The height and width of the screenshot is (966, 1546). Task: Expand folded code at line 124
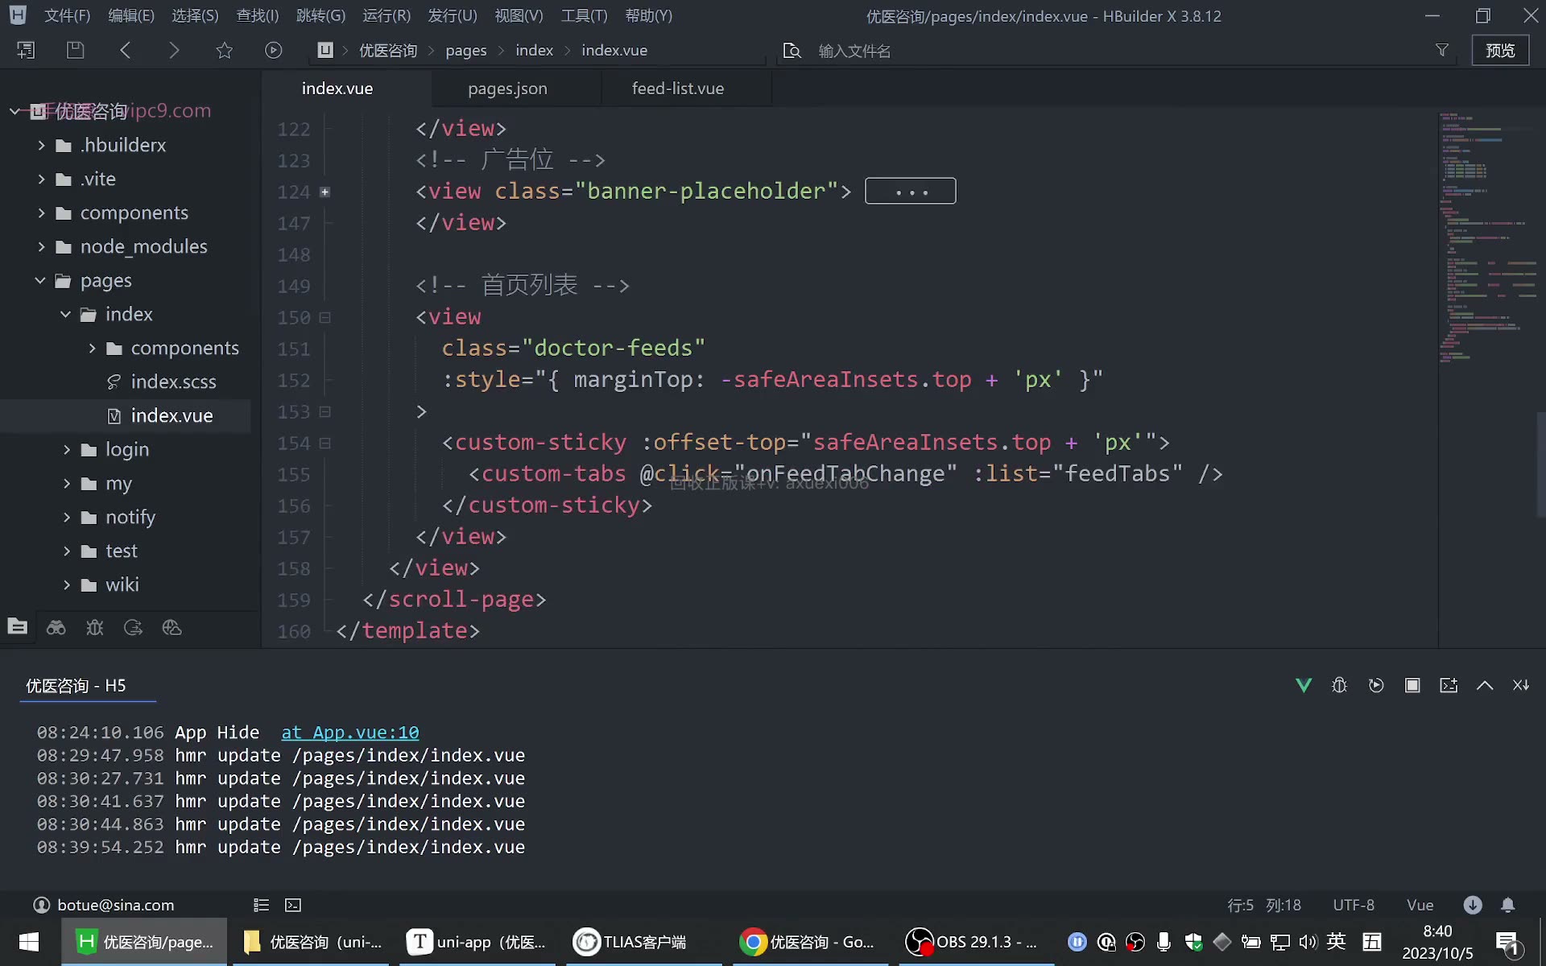click(324, 192)
